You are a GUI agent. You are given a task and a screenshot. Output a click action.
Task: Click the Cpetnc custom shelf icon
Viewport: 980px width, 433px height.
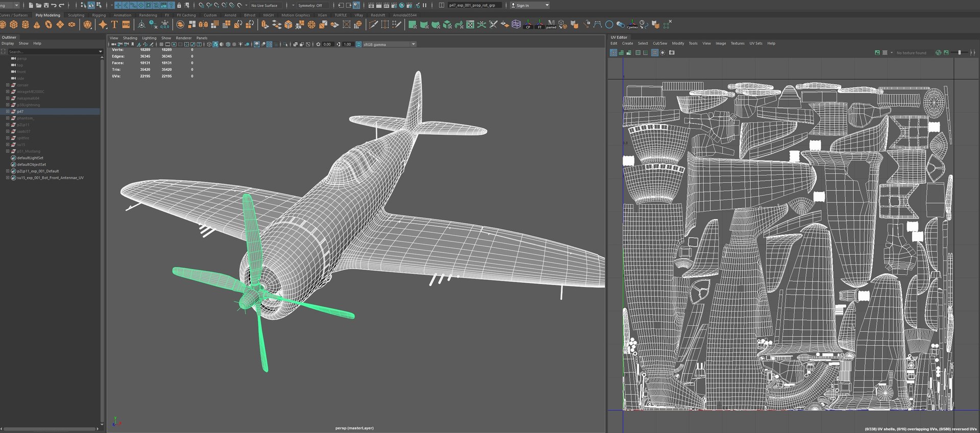tap(632, 25)
